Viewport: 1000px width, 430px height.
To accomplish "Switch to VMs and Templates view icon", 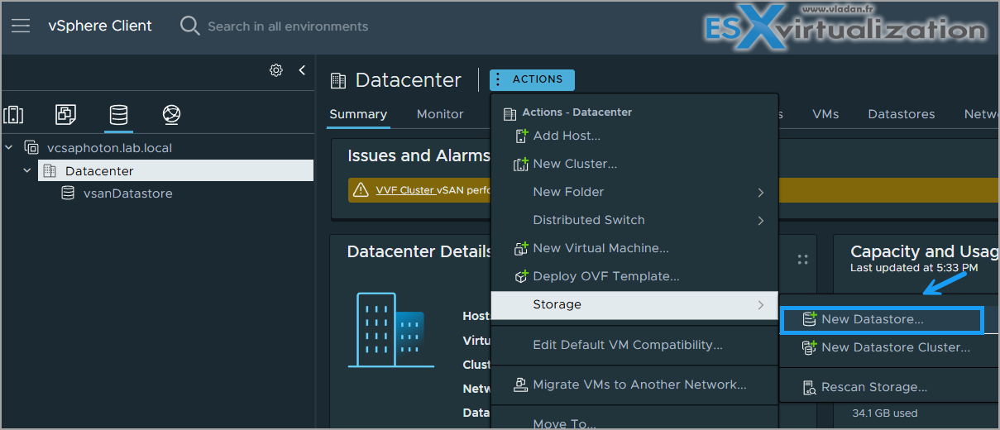I will click(66, 114).
